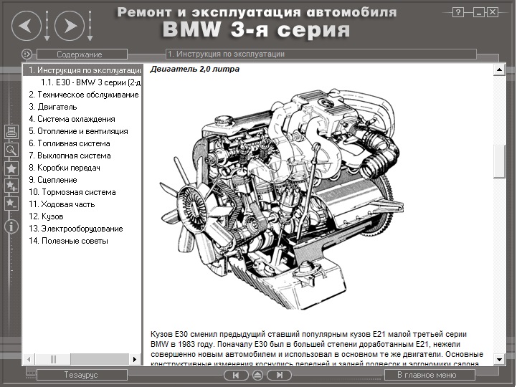Click content scrollbar up arrow
The height and width of the screenshot is (387, 517).
[499, 70]
